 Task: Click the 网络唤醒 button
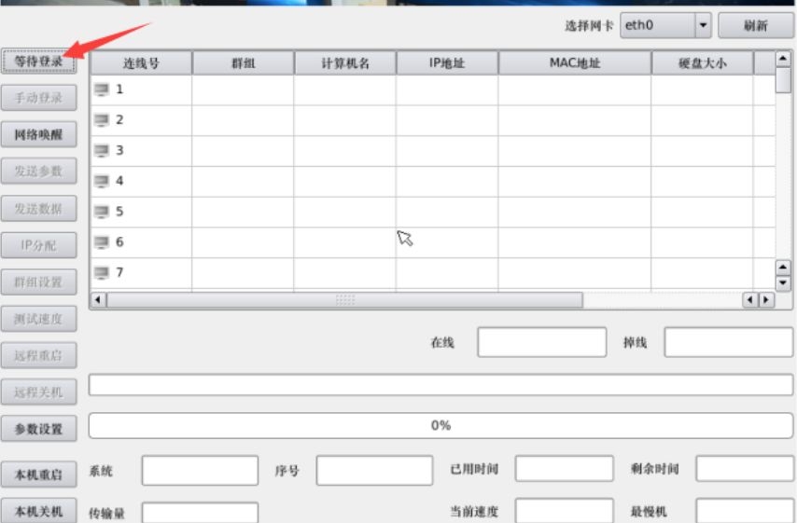(x=38, y=135)
